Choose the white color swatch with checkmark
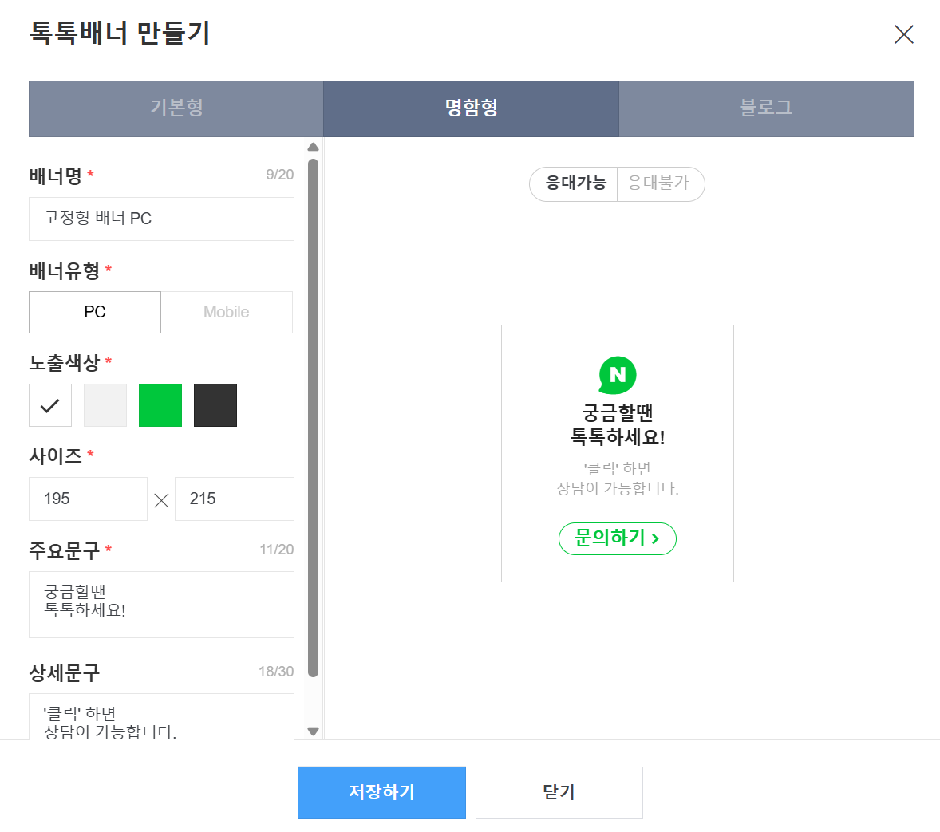The height and width of the screenshot is (832, 940). click(x=50, y=405)
